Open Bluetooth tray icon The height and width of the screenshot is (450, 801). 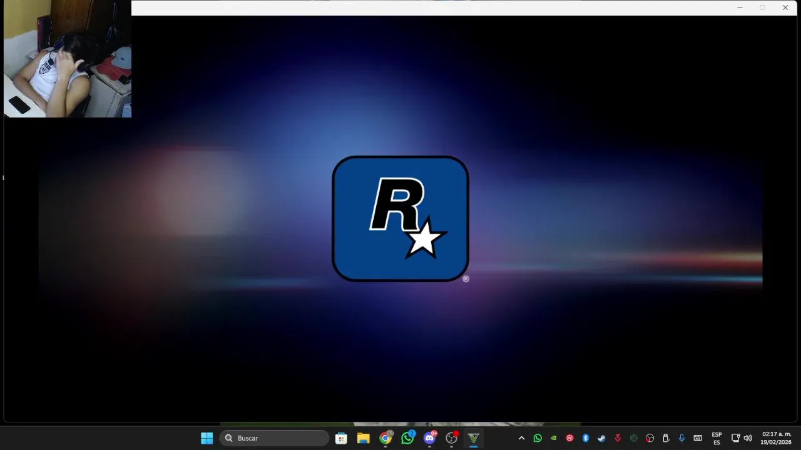[x=586, y=438]
